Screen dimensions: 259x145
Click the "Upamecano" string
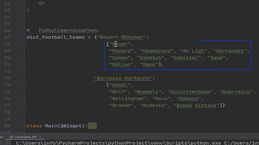[x=157, y=51]
